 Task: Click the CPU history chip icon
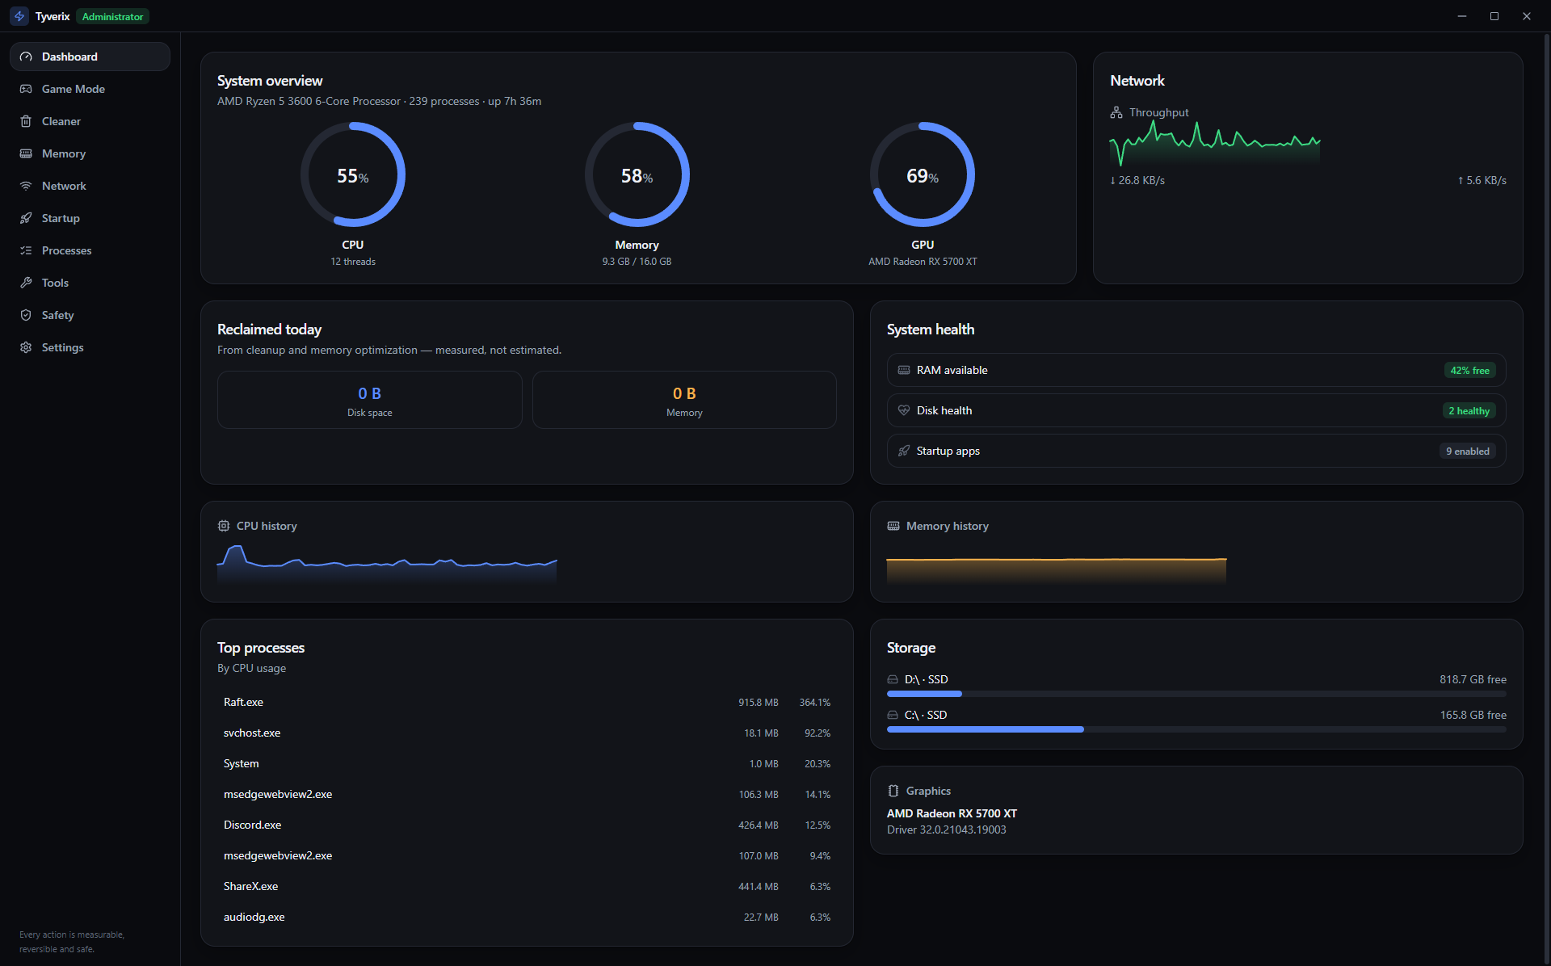pyautogui.click(x=224, y=526)
